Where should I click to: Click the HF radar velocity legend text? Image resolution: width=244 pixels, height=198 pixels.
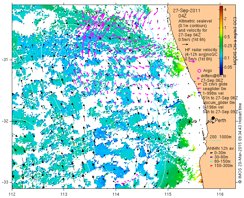tap(201, 50)
